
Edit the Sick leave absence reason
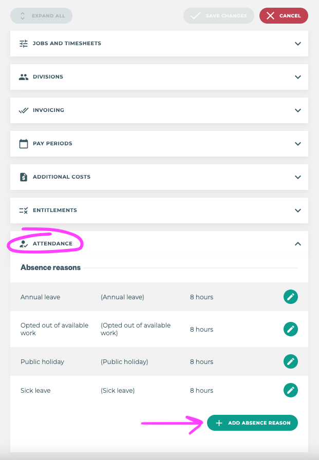[291, 390]
